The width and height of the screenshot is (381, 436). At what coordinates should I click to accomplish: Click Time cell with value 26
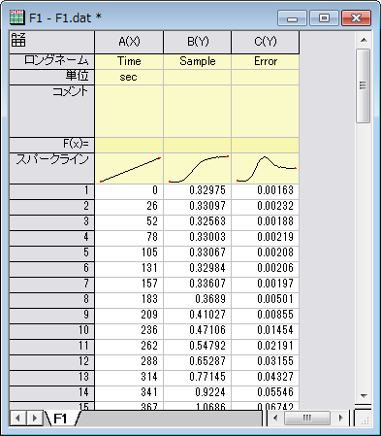129,207
